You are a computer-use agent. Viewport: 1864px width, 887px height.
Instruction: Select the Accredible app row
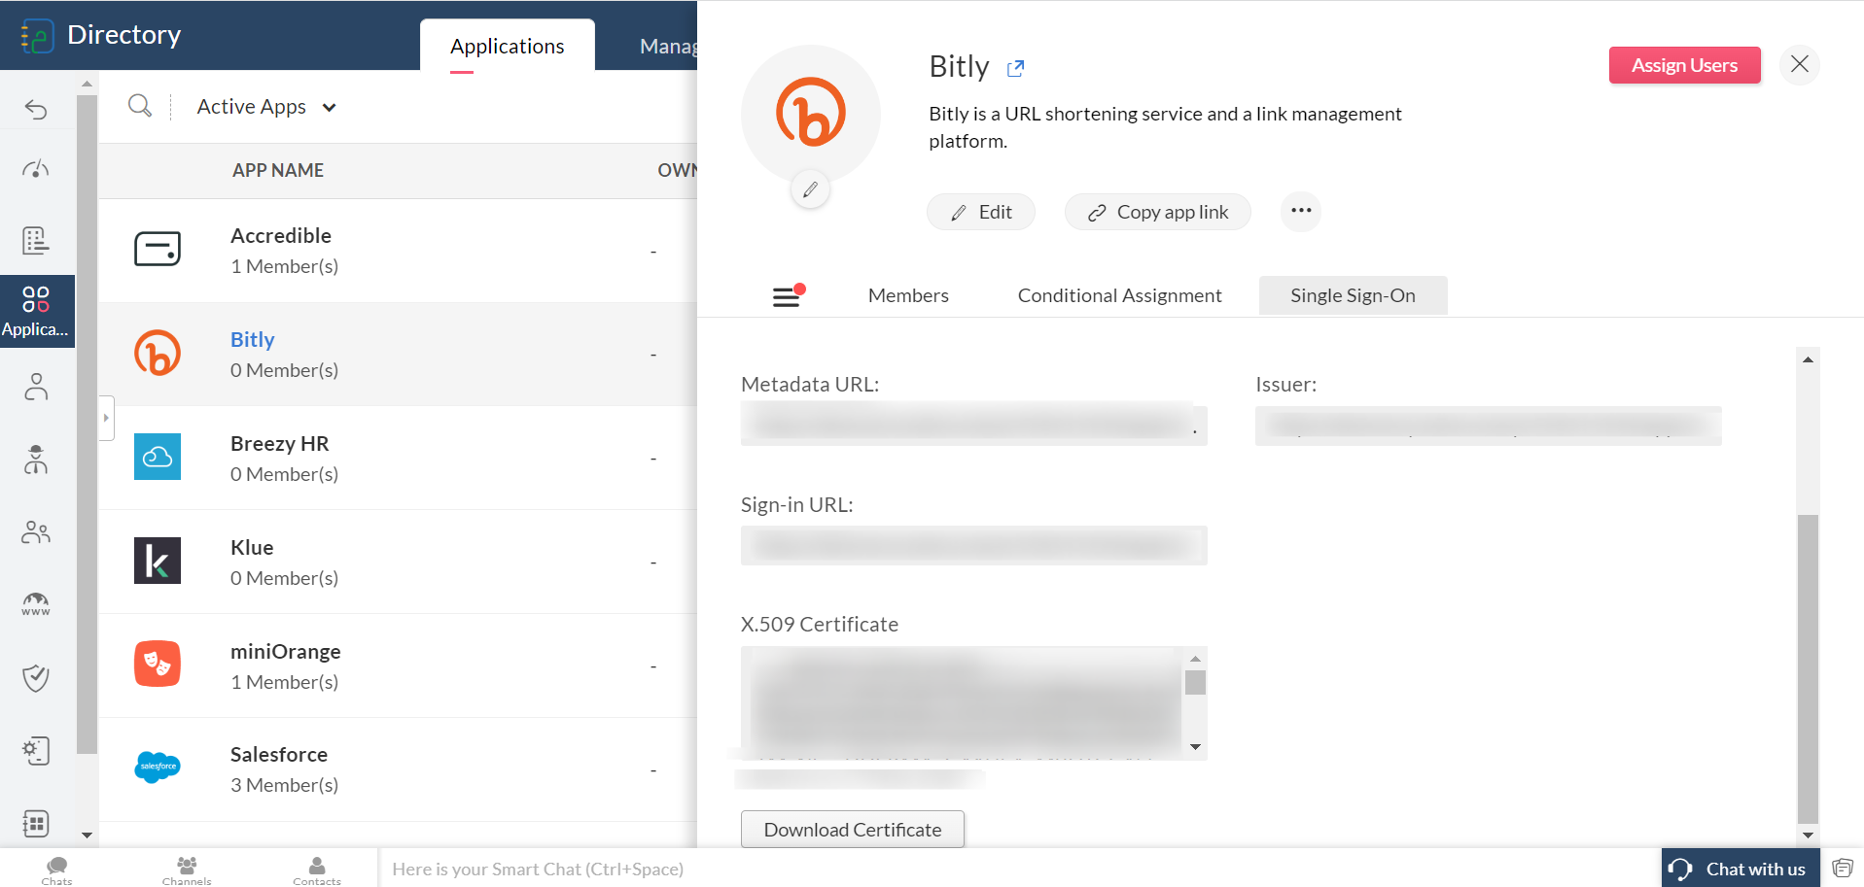[x=398, y=251]
